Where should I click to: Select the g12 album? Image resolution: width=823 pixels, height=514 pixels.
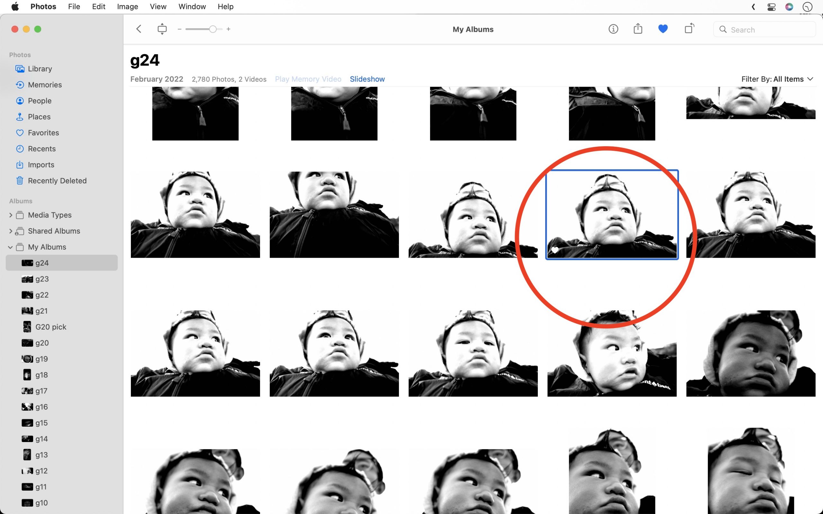click(61, 471)
